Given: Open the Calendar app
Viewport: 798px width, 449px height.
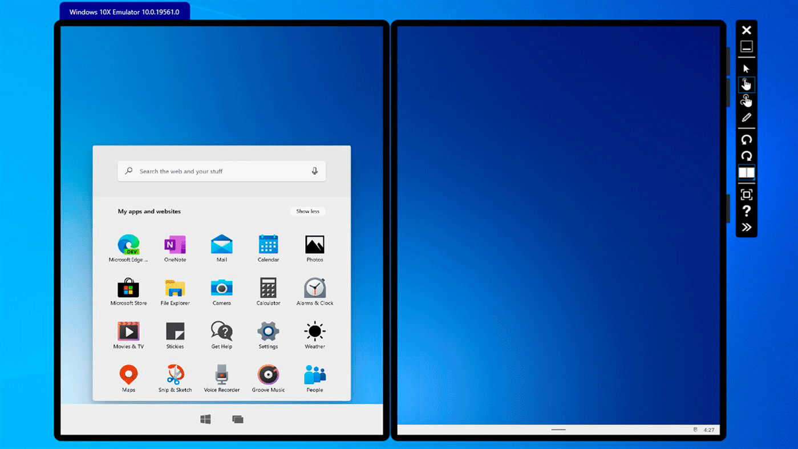Looking at the screenshot, I should click(x=268, y=248).
